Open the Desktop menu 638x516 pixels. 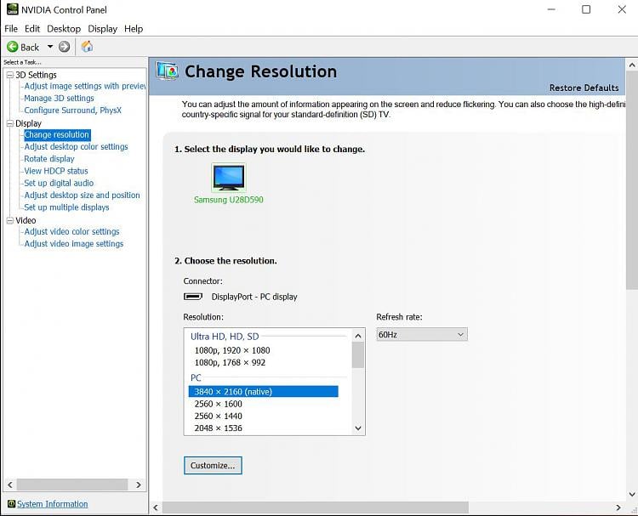[64, 29]
